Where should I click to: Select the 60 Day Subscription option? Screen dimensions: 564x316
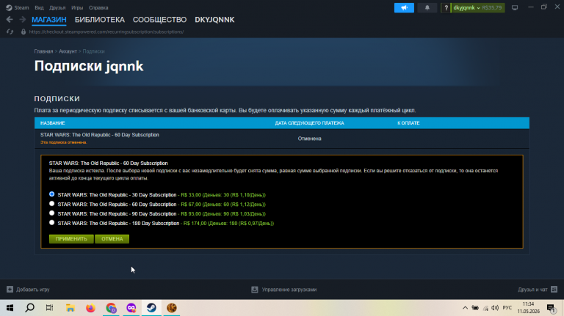[52, 204]
